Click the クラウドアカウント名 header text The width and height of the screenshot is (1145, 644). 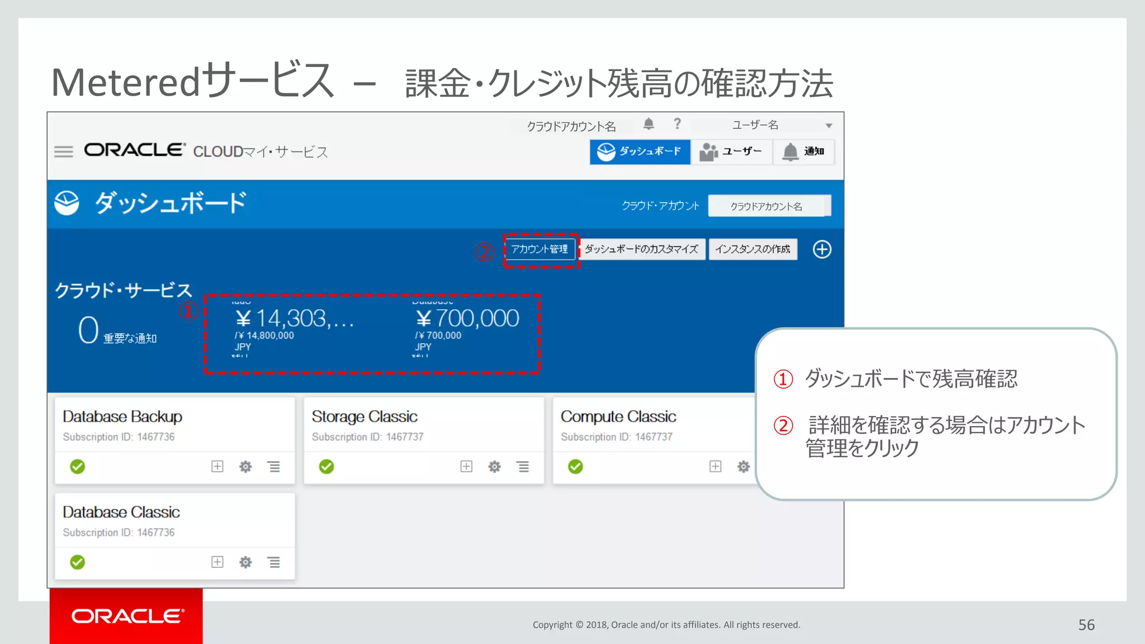[571, 126]
